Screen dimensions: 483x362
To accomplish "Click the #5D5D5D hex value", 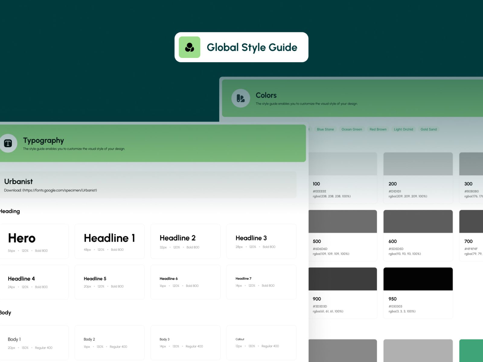I will pyautogui.click(x=396, y=249).
